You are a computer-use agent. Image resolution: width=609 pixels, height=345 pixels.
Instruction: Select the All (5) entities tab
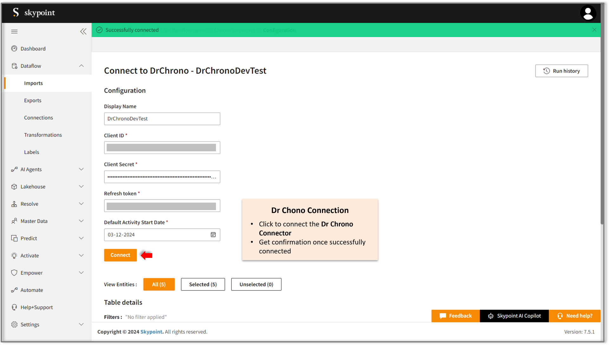[159, 284]
